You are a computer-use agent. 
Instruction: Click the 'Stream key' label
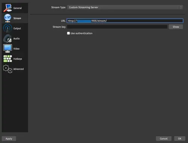tap(59, 27)
